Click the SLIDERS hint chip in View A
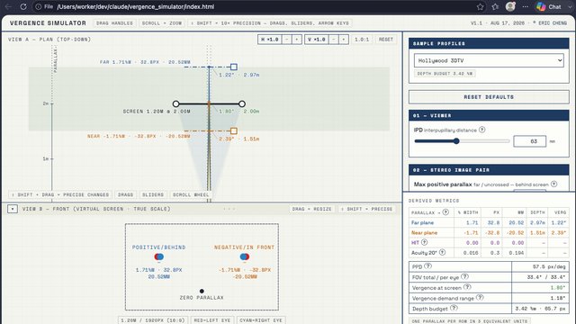This screenshot has width=576, height=324. [153, 194]
